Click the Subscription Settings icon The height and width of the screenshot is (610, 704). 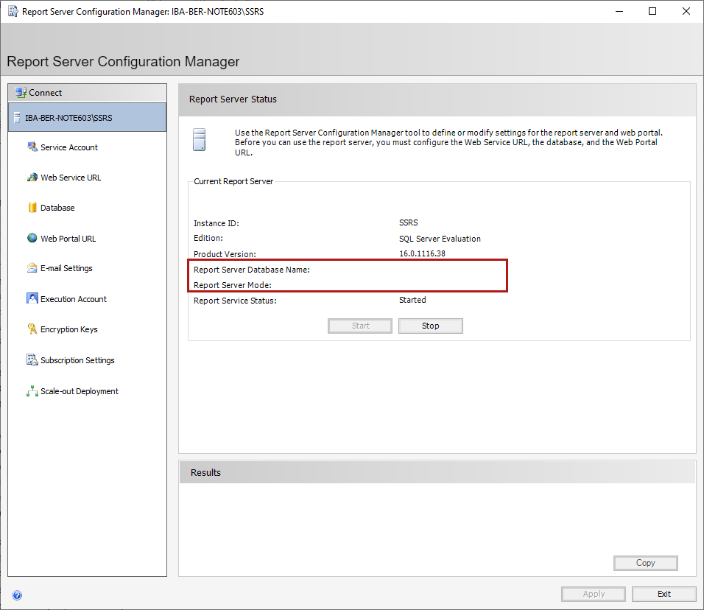[x=32, y=360]
